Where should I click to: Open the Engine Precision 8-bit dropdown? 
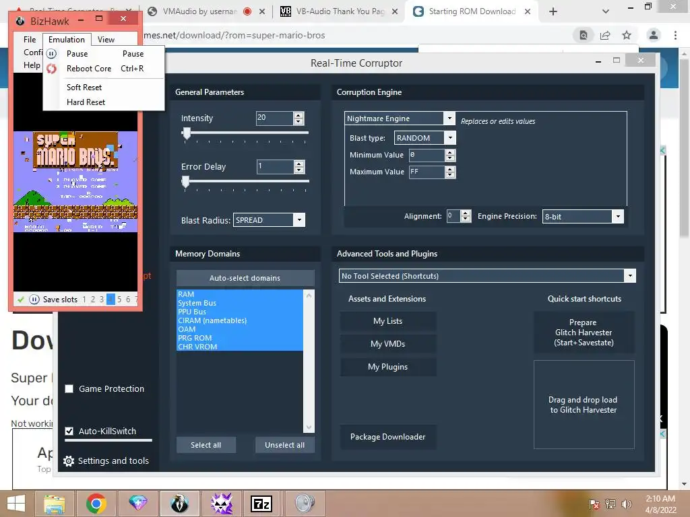click(x=619, y=216)
